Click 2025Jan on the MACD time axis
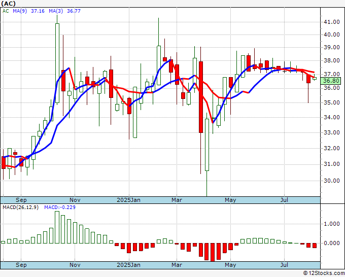Viewport: 345px width, 277px height. (x=128, y=265)
